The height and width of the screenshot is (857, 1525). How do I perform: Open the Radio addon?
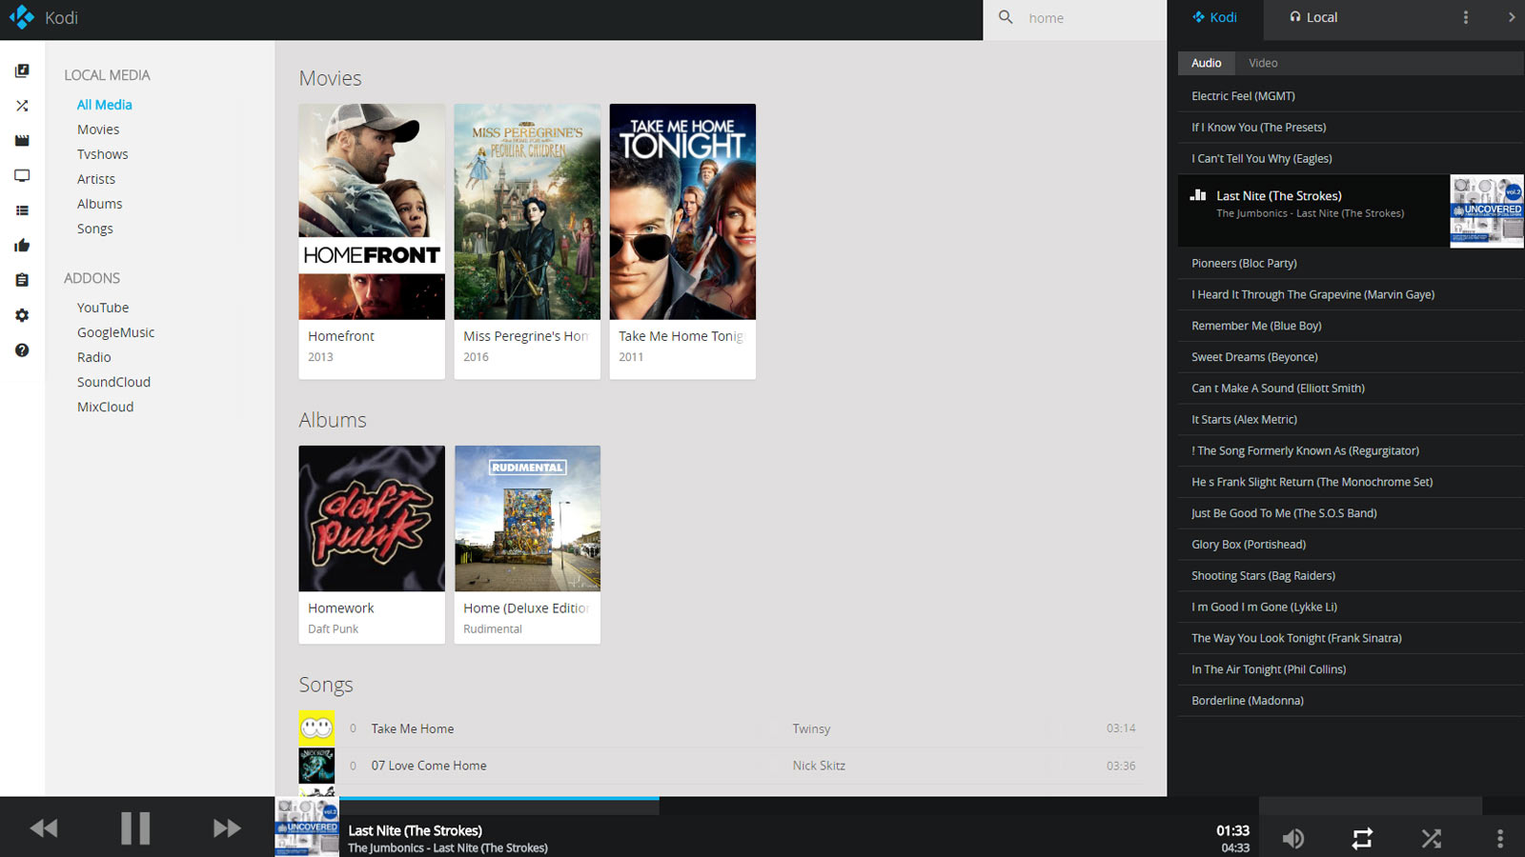pyautogui.click(x=94, y=357)
